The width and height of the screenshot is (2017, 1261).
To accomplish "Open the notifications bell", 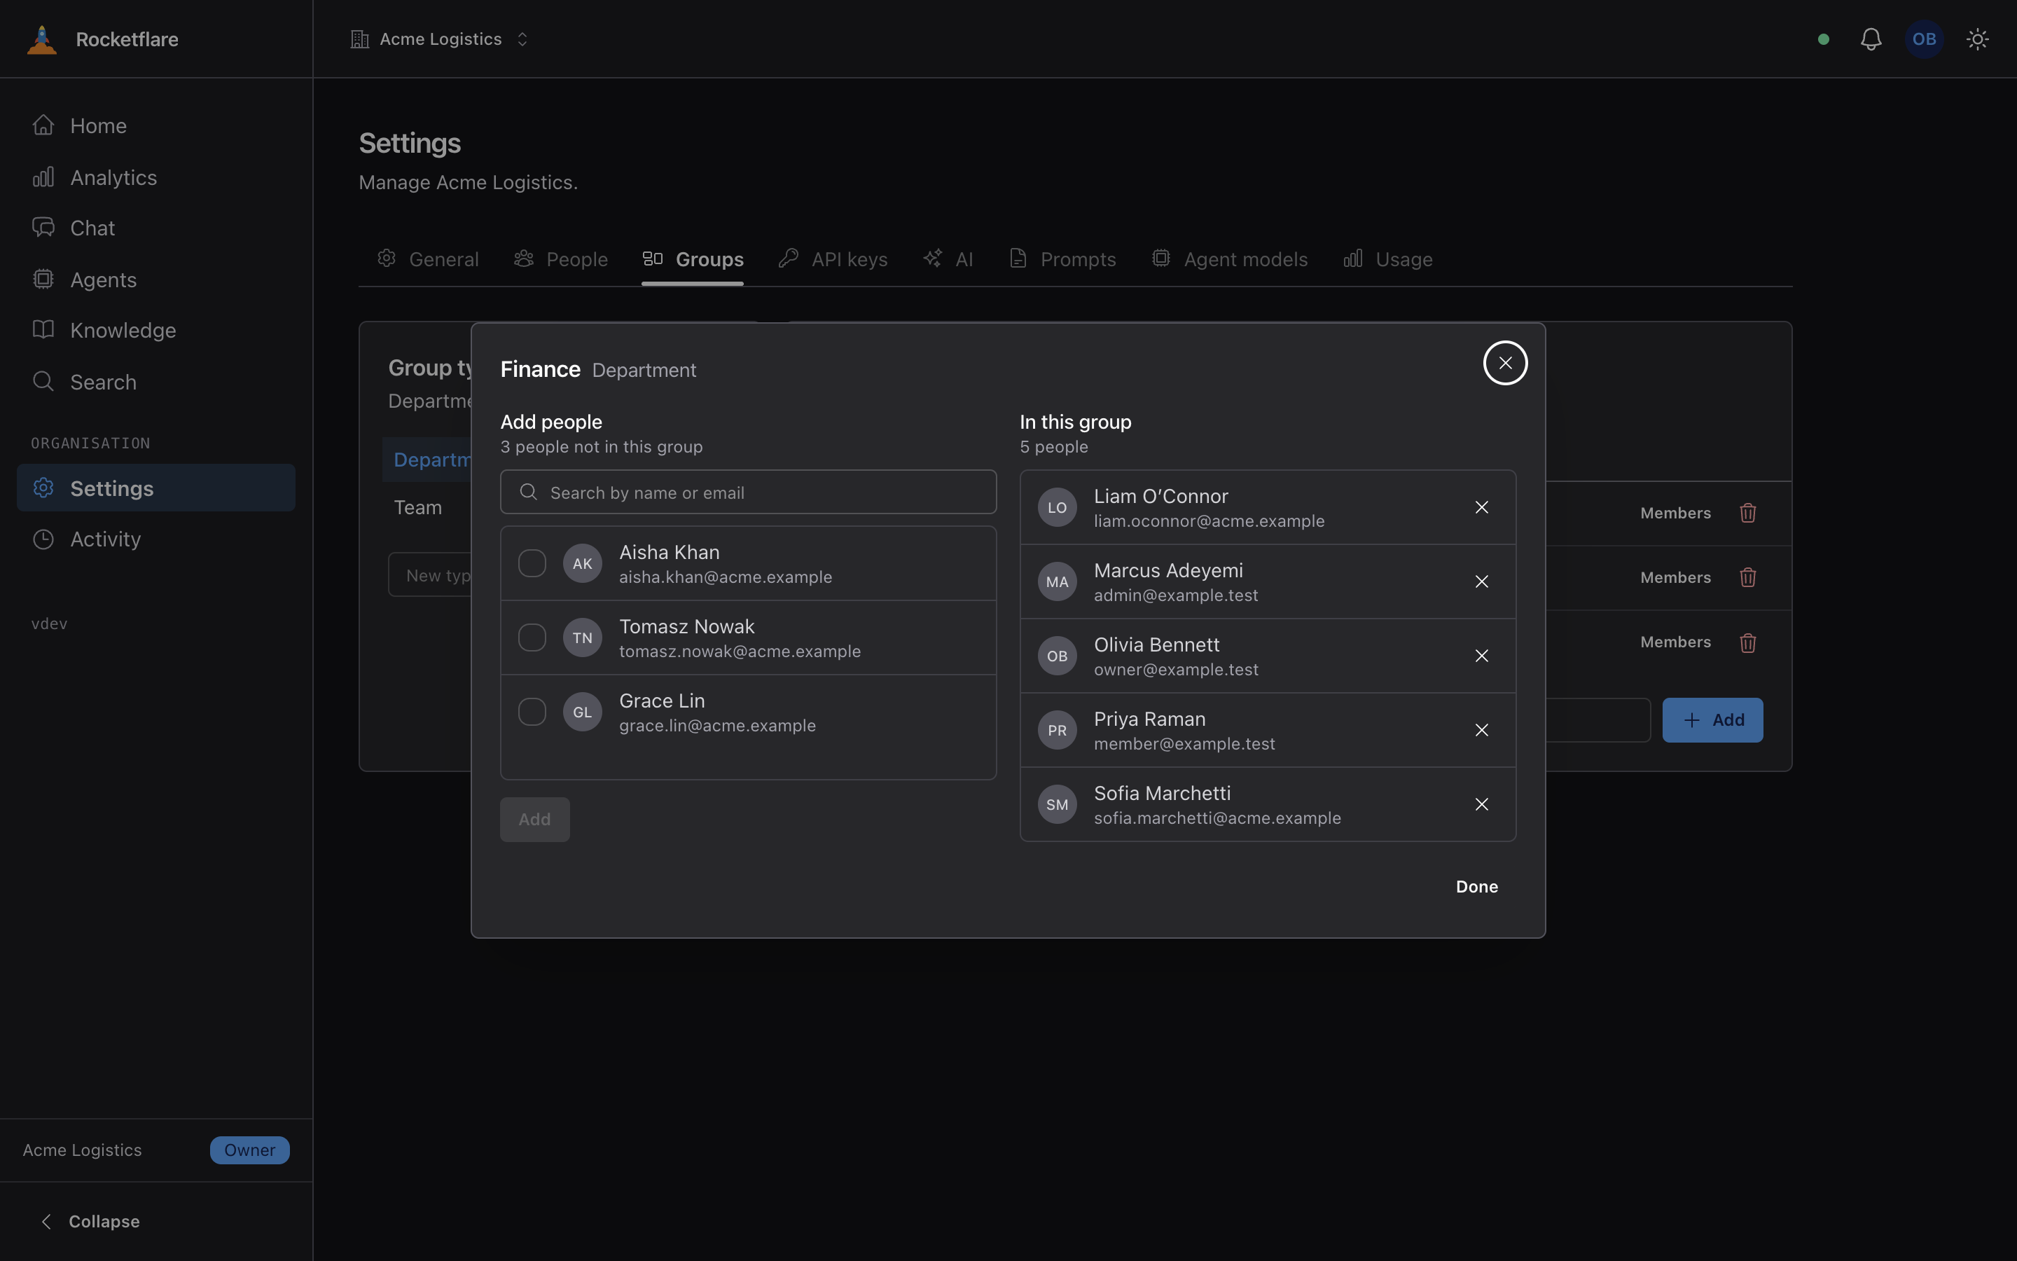I will point(1871,39).
